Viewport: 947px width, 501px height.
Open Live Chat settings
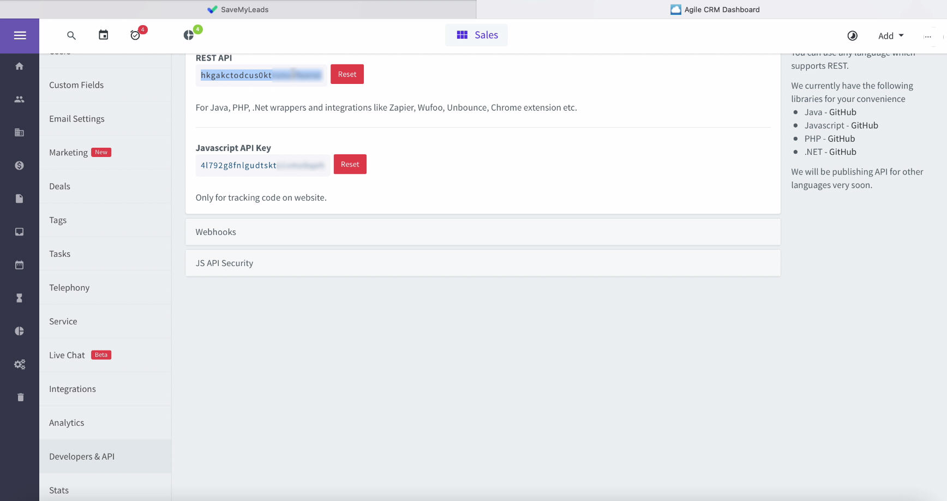click(105, 355)
